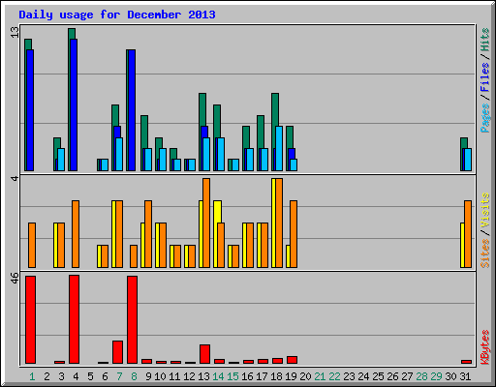
Task: Click day 14 on the x-axis
Action: (218, 376)
